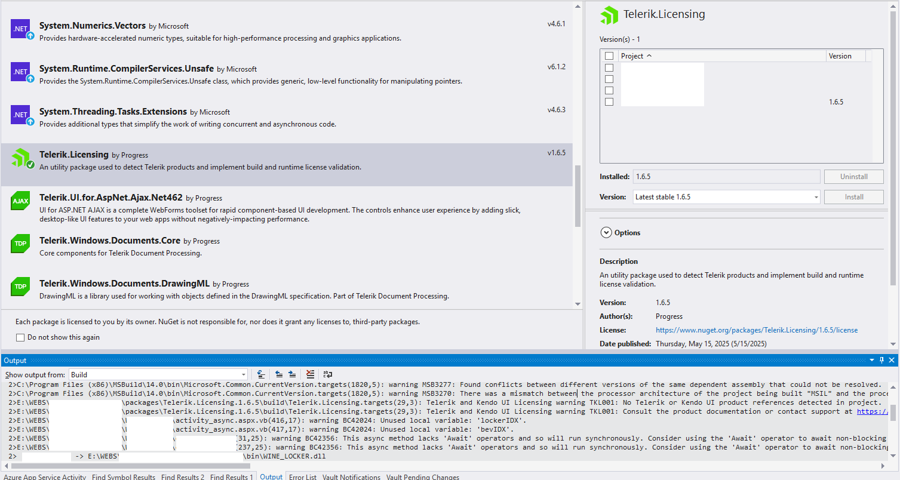Toggle word wrap in Output window

pyautogui.click(x=328, y=374)
